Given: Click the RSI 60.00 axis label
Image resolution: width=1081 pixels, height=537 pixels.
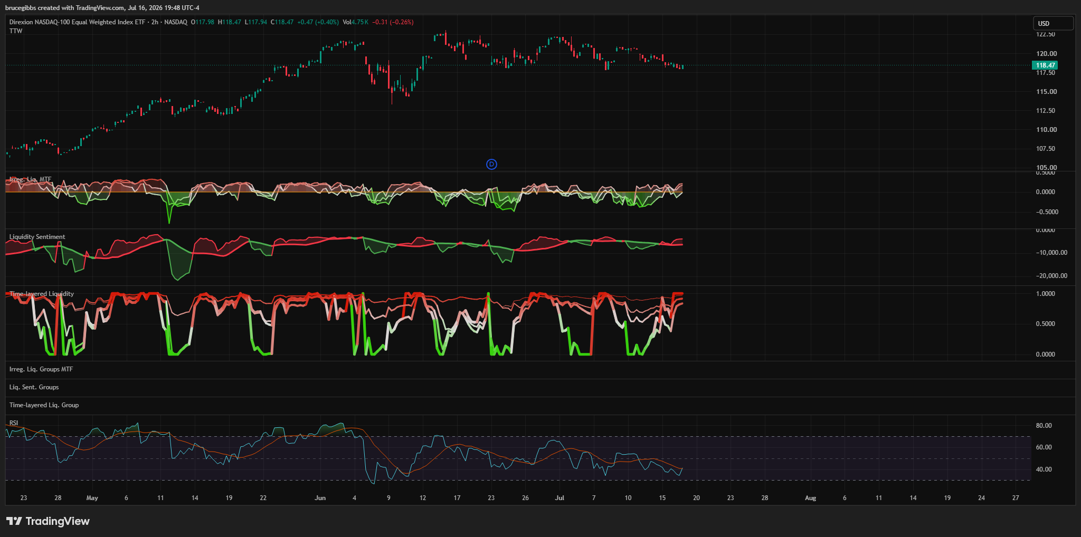Looking at the screenshot, I should tap(1044, 447).
